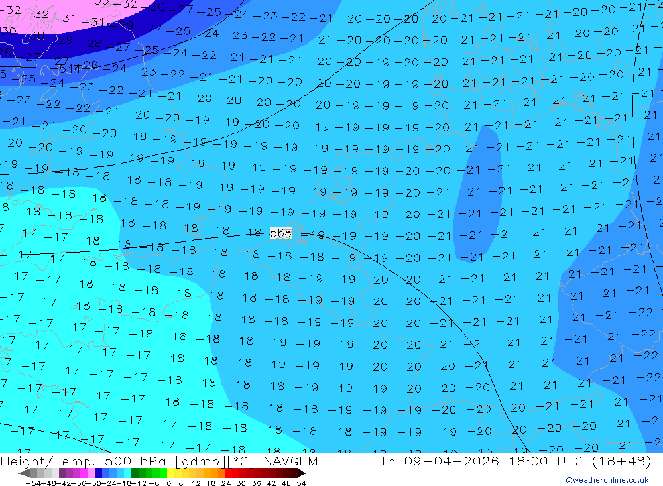Click the bright red swatch in the legend
Viewport: 663px width, 486px height.
(229, 473)
